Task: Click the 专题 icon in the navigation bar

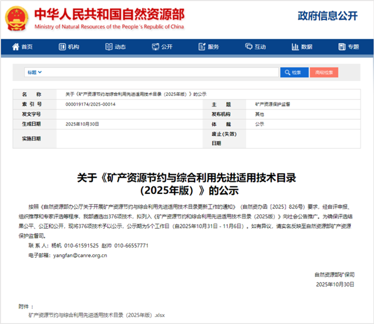Action: click(341, 47)
